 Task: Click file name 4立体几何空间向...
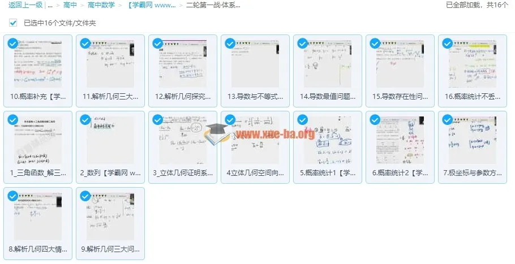255,173
